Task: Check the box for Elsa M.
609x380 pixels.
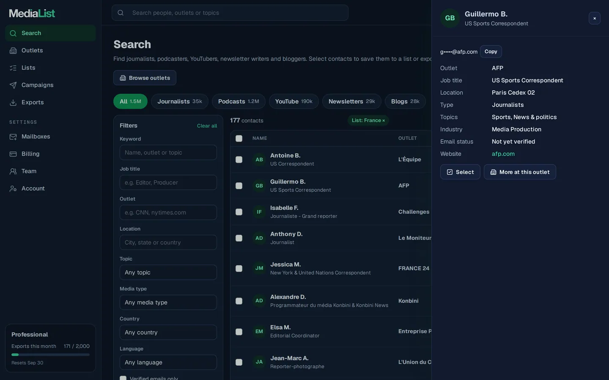Action: (x=239, y=332)
